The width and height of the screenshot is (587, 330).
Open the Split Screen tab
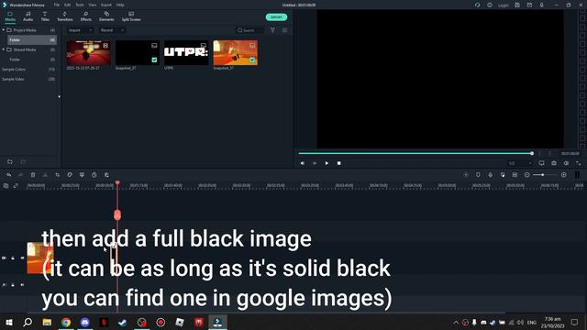click(x=131, y=16)
